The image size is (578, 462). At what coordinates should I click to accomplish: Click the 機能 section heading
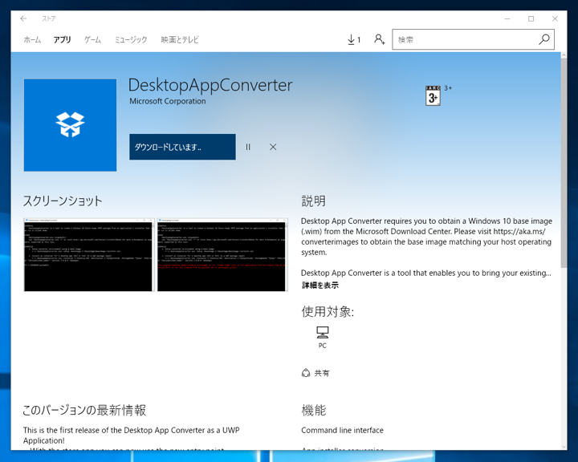point(314,410)
